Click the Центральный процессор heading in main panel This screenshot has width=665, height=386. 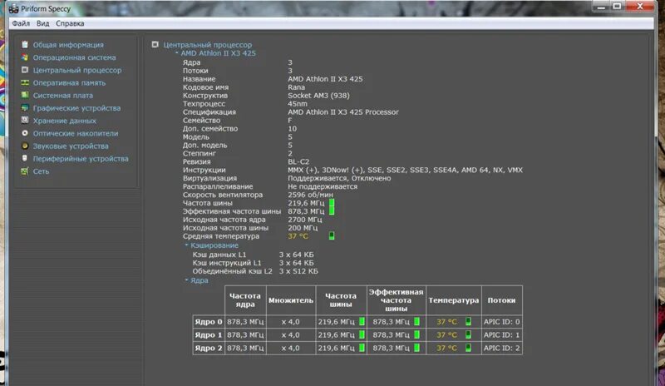207,45
